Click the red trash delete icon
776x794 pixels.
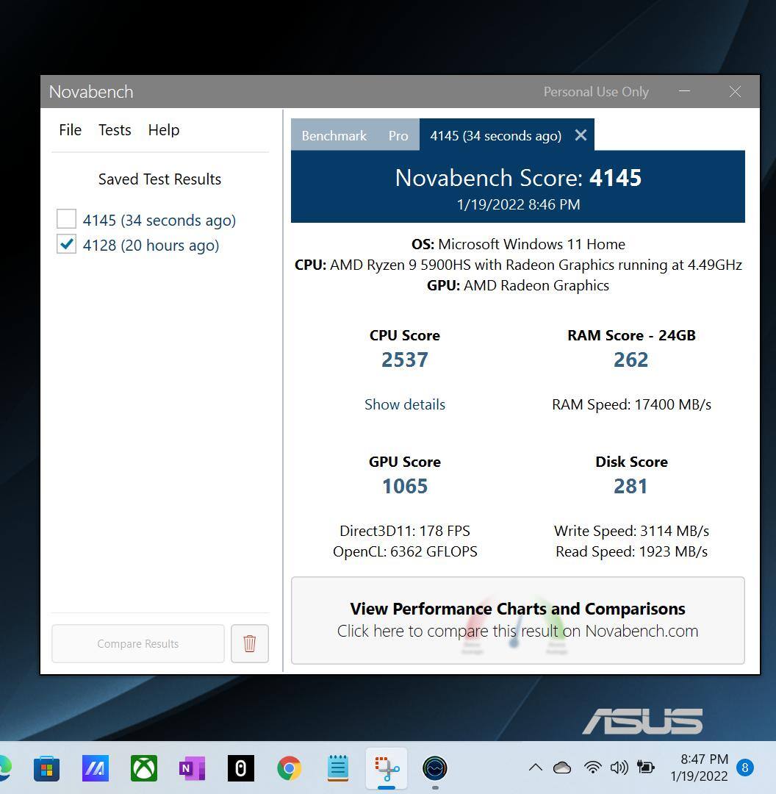249,643
